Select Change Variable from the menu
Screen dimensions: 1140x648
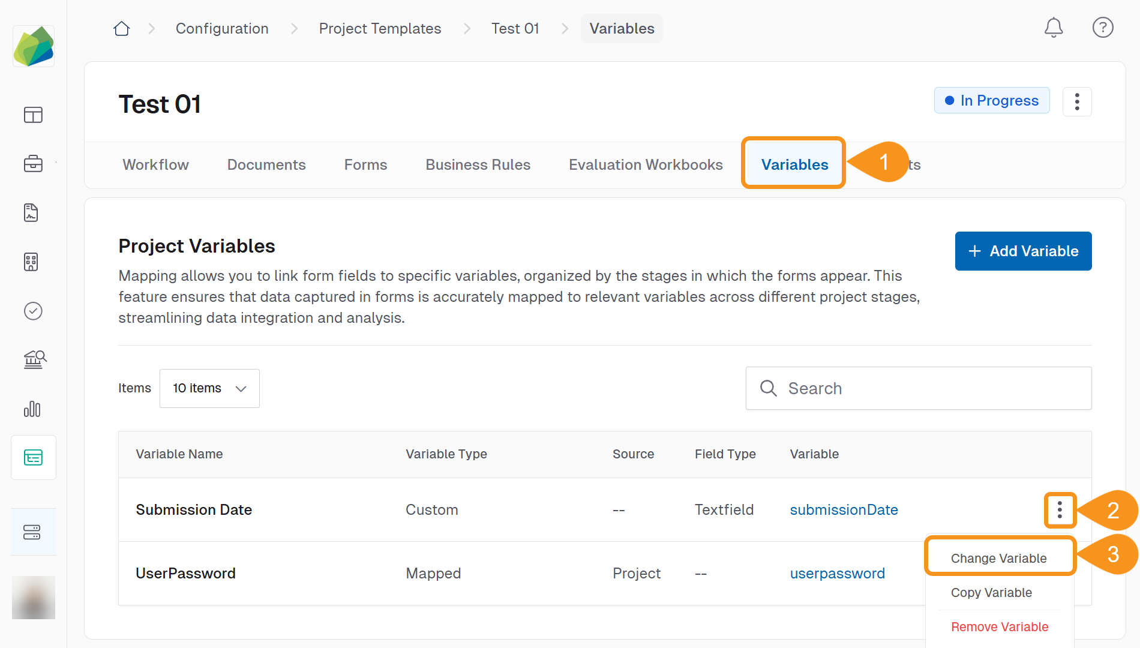click(x=998, y=558)
